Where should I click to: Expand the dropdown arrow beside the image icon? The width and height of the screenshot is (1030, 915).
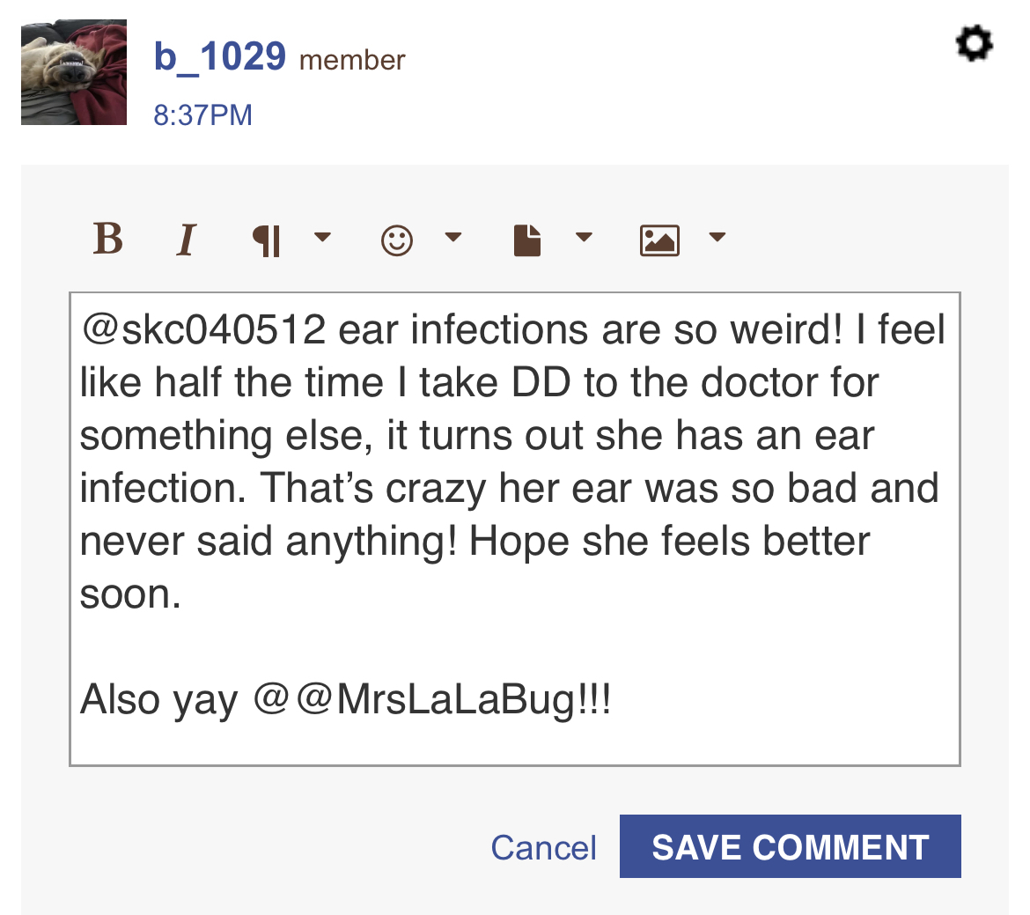coord(717,237)
